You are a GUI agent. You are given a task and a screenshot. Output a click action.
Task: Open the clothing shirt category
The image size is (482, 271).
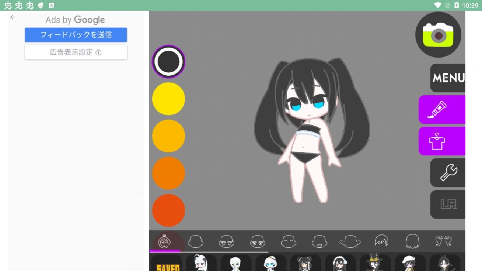[x=441, y=141]
